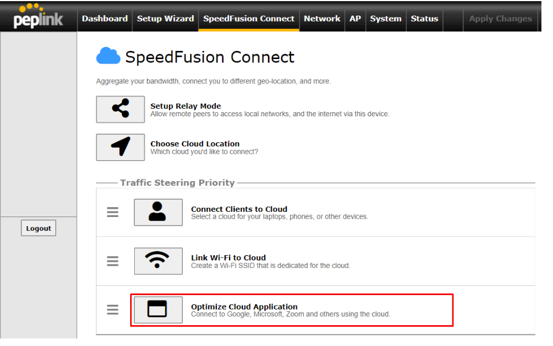Screen dimensions: 553x346
Task: Click the Connect Clients to Cloud person icon
Action: (x=158, y=212)
